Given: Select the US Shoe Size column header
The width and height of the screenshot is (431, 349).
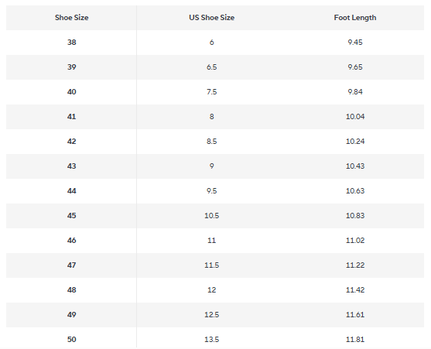Looking at the screenshot, I should click(x=212, y=18).
